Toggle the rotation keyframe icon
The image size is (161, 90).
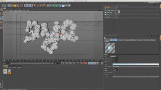click(x=94, y=63)
